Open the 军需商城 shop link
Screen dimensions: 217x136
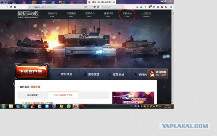(x=116, y=75)
